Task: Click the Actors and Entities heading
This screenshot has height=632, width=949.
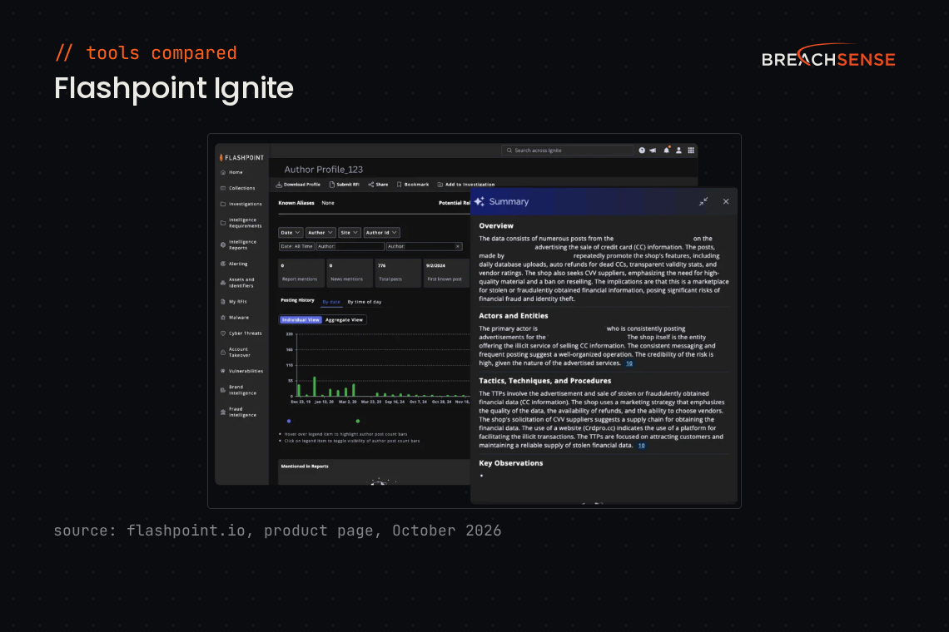Action: click(514, 316)
